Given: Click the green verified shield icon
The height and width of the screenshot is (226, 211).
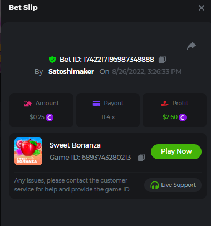Looking at the screenshot, I should pyautogui.click(x=52, y=60).
